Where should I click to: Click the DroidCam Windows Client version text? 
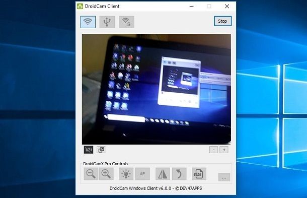coord(156,188)
